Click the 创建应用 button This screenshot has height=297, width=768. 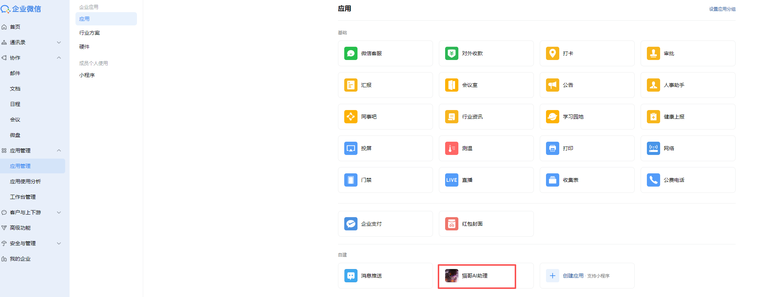[573, 276]
